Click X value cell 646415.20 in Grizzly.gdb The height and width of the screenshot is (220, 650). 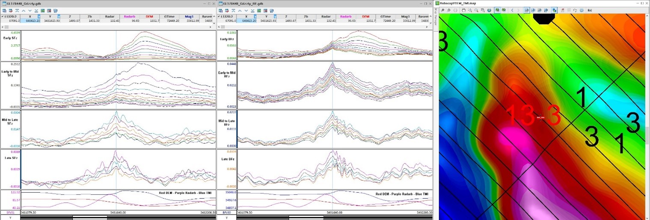pos(30,20)
